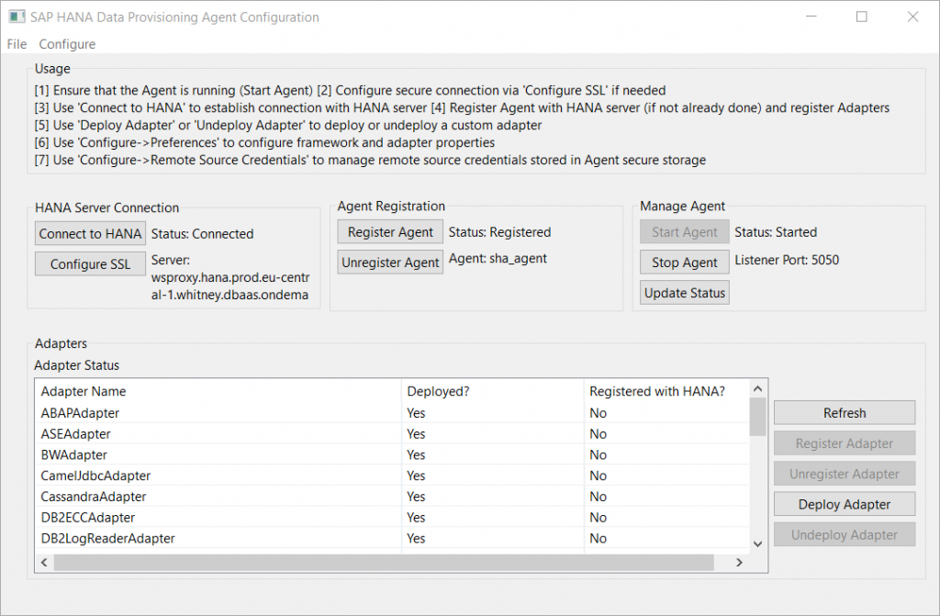Click the wsproxy.hana server address text
This screenshot has width=940, height=616.
(x=230, y=286)
